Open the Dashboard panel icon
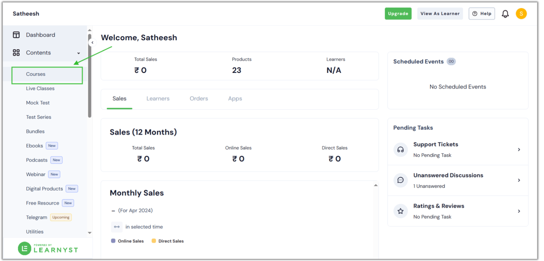 click(x=16, y=35)
